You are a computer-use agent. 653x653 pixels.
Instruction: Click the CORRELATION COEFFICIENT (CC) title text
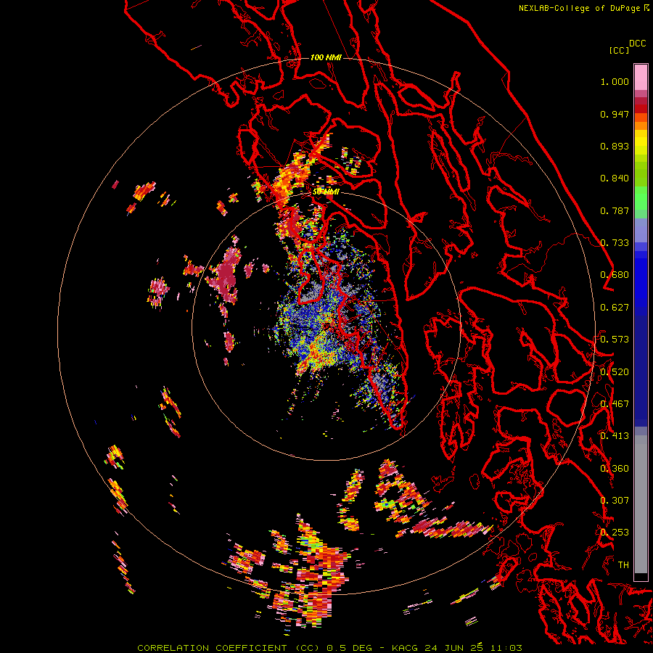pos(228,648)
